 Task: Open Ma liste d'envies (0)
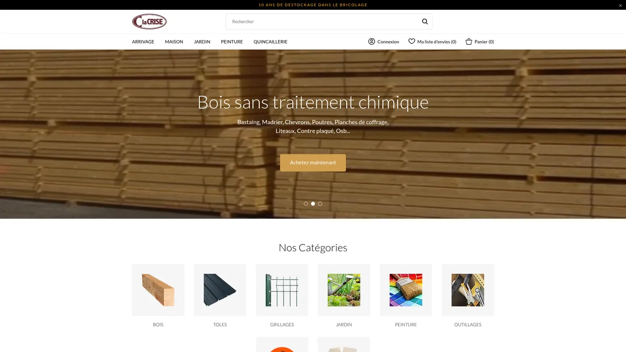(437, 42)
